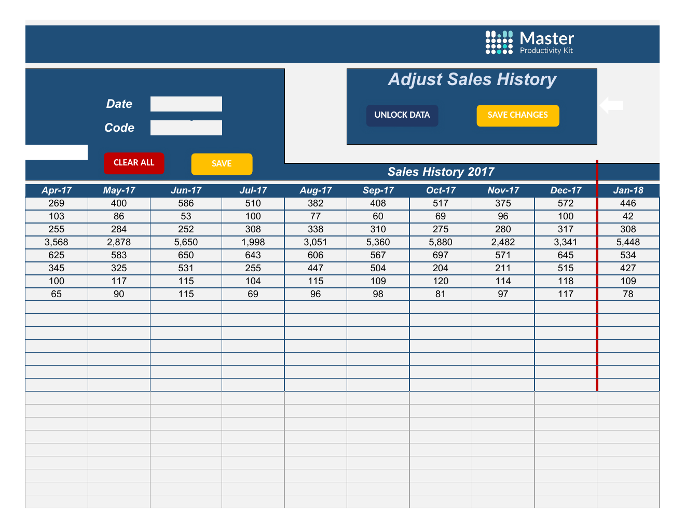Screen dimensions: 685x529
Task: Click the yellow SAVE button
Action: point(222,164)
